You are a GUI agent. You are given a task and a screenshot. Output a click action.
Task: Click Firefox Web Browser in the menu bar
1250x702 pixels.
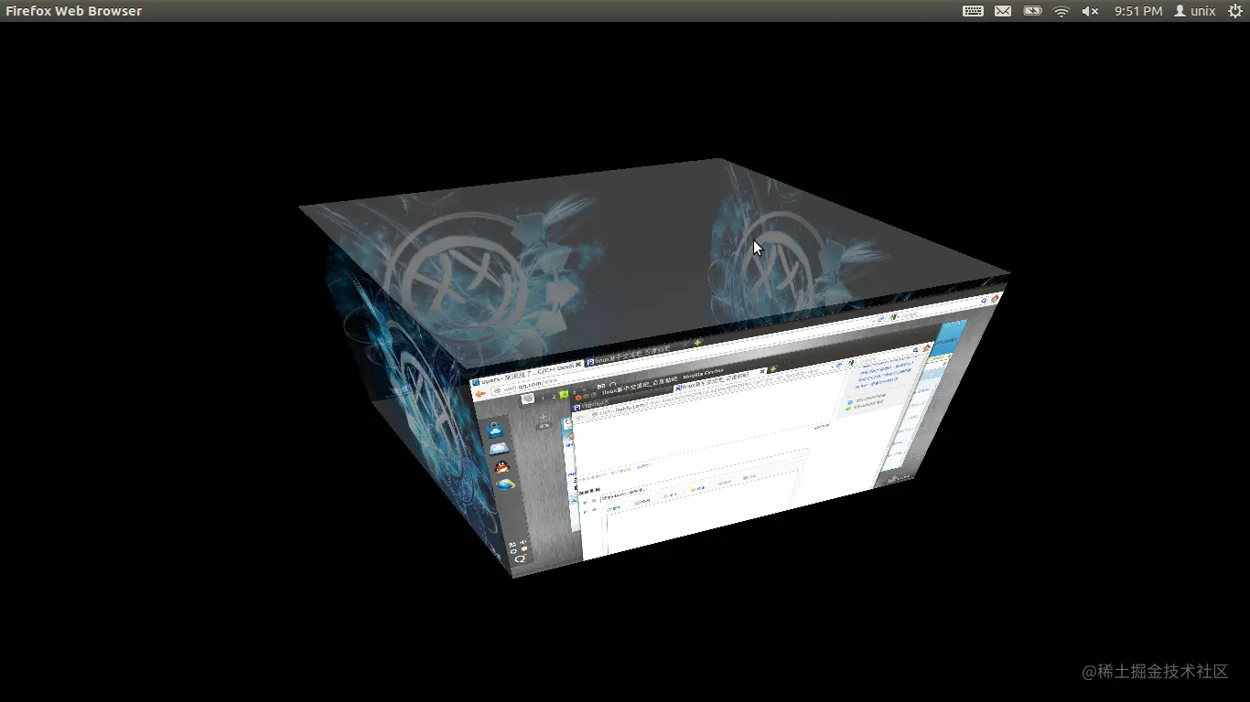[x=73, y=10]
